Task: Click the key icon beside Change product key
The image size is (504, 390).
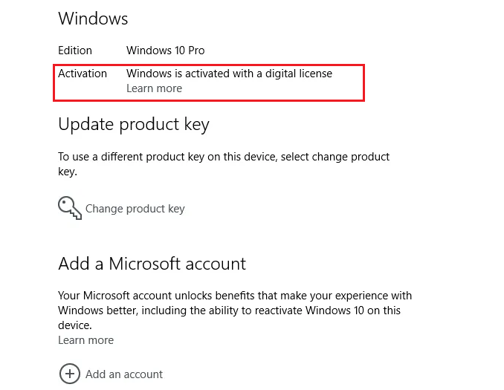Action: (x=70, y=208)
